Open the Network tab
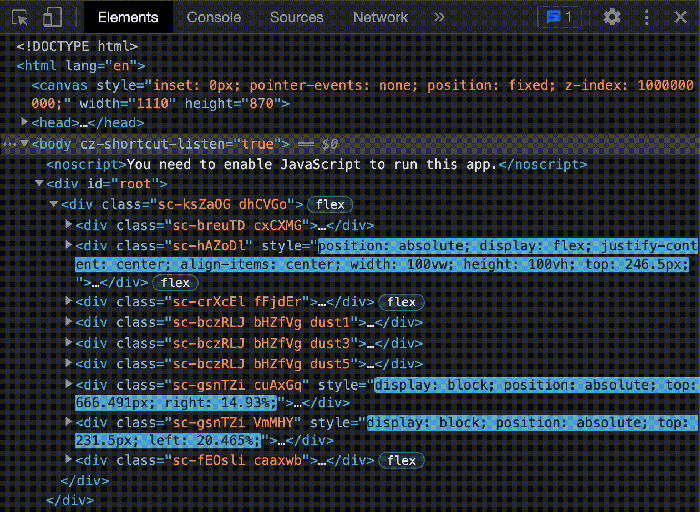 381,17
